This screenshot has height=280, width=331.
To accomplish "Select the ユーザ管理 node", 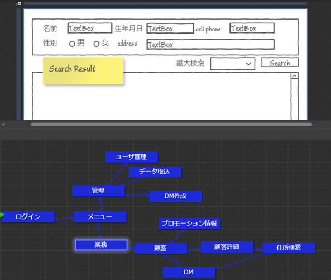I will coord(132,157).
